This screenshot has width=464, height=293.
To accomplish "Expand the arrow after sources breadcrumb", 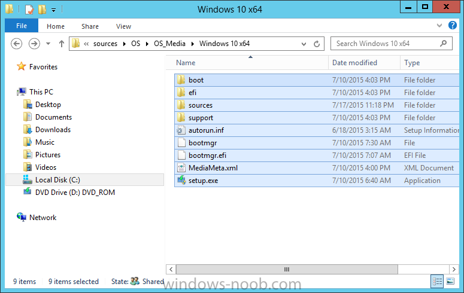I will coord(125,44).
